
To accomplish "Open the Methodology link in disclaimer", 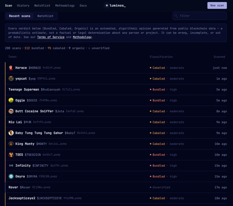I will [82, 37].
